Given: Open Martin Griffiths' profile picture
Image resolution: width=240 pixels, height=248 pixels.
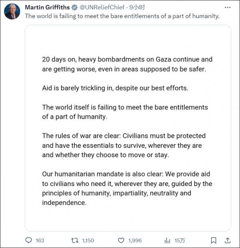Looking at the screenshot, I should pyautogui.click(x=12, y=12).
